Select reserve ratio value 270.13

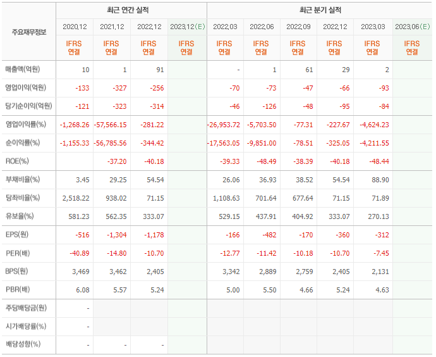point(378,216)
